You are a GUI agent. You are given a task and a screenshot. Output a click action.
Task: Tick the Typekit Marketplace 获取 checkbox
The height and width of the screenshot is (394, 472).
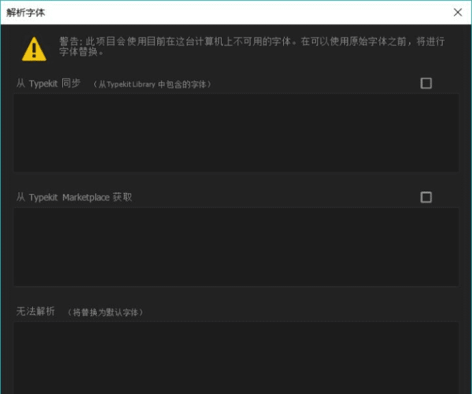(426, 197)
